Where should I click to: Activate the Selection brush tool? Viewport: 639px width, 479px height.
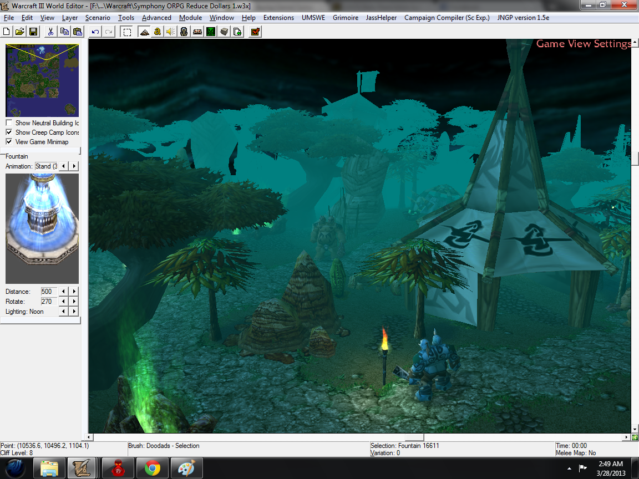(127, 32)
